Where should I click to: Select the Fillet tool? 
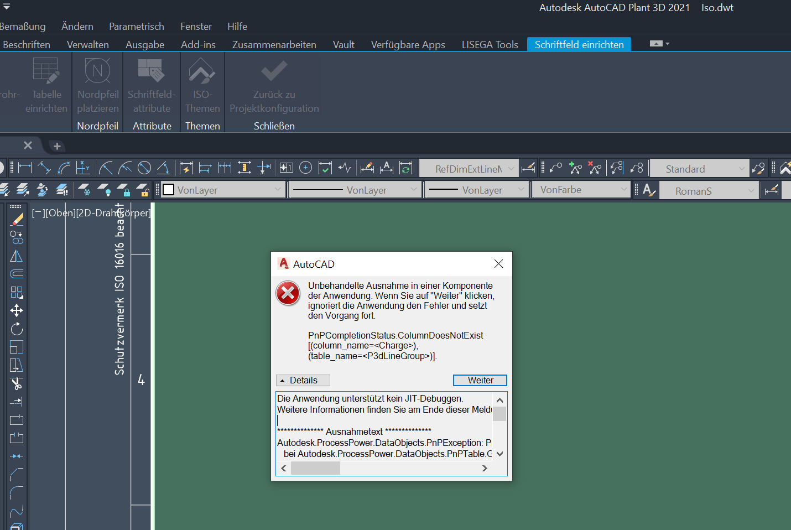pyautogui.click(x=17, y=492)
